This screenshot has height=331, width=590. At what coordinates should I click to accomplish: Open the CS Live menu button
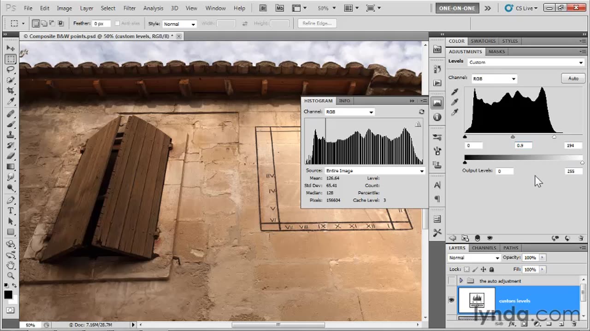[x=521, y=8]
